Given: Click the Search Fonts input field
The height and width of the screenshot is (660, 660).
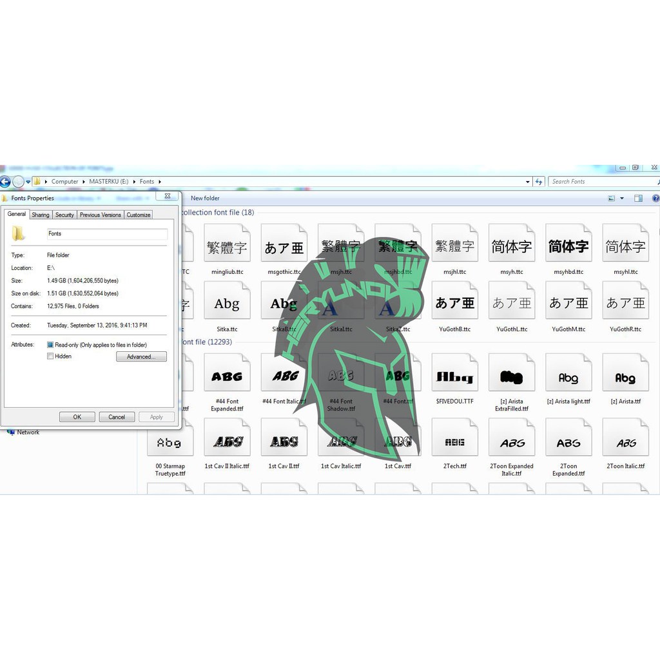Looking at the screenshot, I should [x=599, y=181].
